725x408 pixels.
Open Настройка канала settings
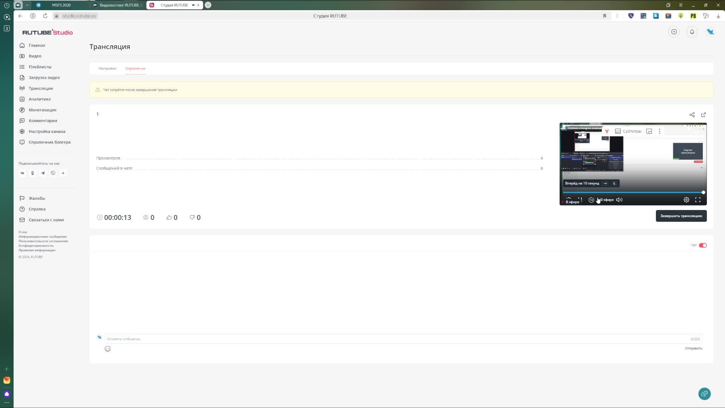click(x=47, y=131)
